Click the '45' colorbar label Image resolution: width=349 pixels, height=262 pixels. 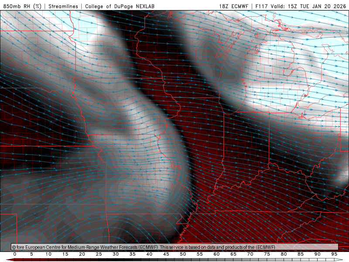point(166,254)
